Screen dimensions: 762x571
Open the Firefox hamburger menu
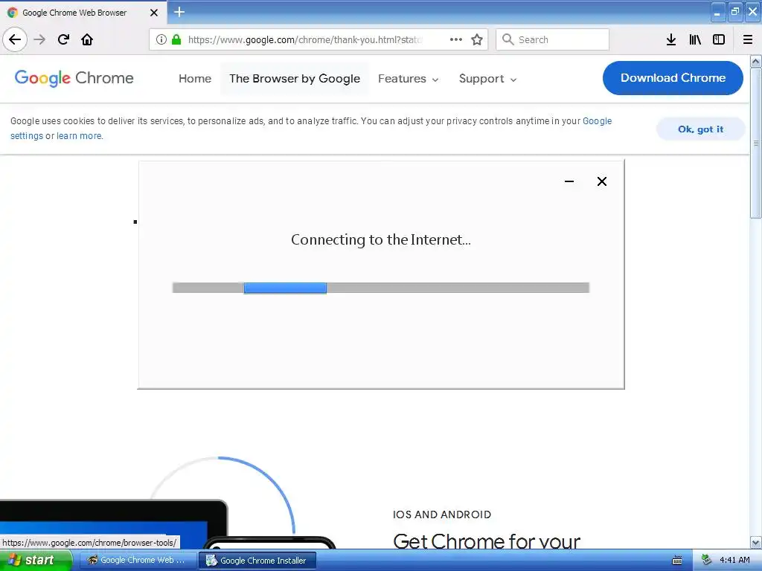(748, 39)
